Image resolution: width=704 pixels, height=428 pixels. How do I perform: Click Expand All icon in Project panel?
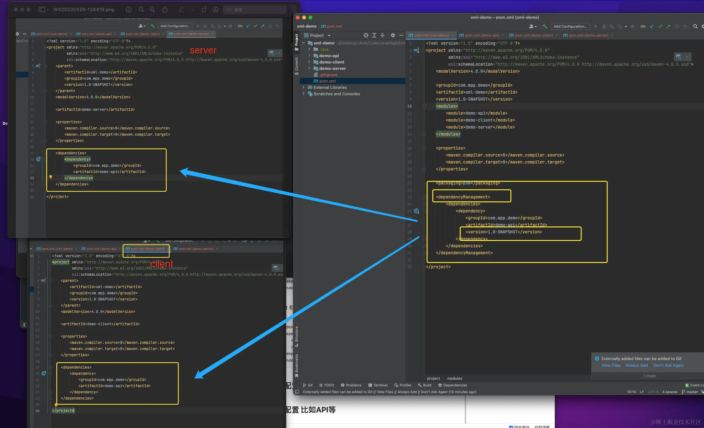374,35
